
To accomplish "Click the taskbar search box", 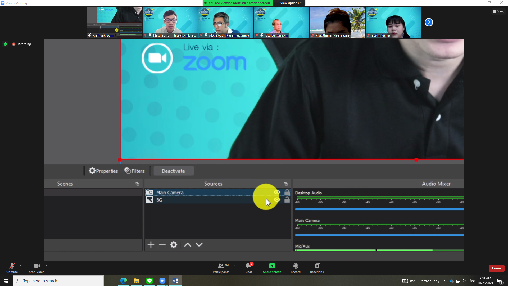I will pos(58,281).
